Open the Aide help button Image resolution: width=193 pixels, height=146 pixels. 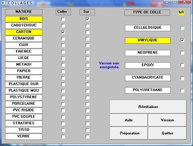point(129,120)
